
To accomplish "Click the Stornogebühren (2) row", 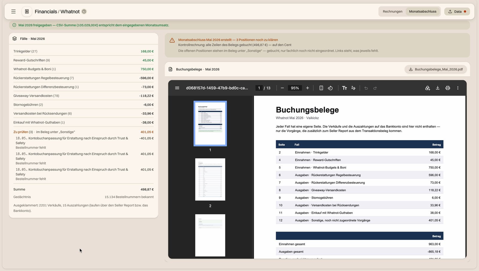I will pyautogui.click(x=84, y=105).
